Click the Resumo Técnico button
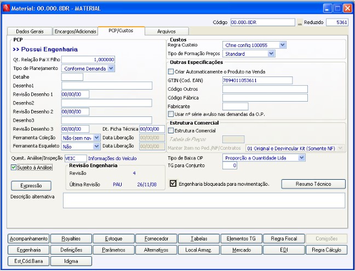The height and width of the screenshot is (271, 355). click(x=313, y=184)
